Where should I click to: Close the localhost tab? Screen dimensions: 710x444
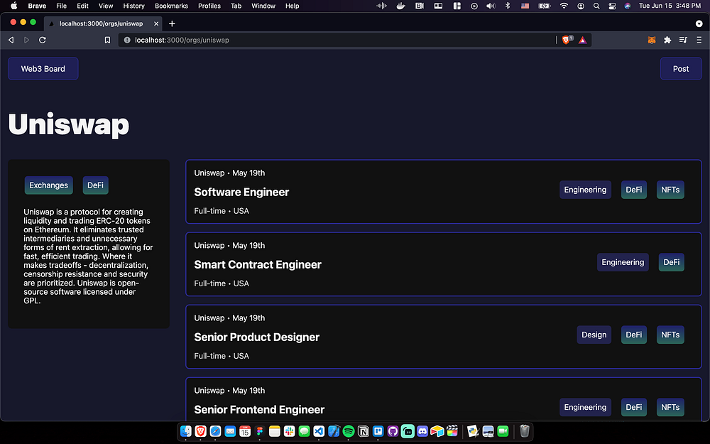155,23
